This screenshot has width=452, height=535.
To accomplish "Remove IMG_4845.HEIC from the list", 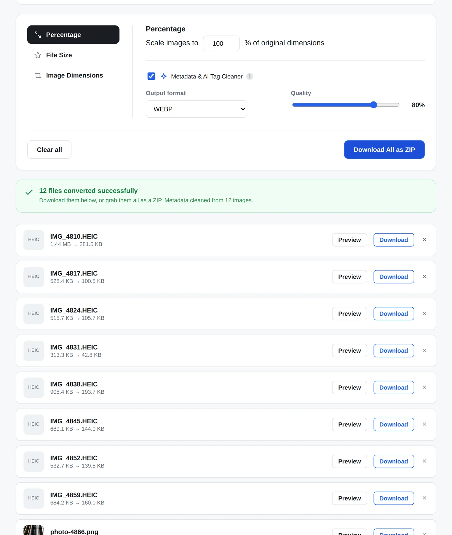I will (x=424, y=424).
